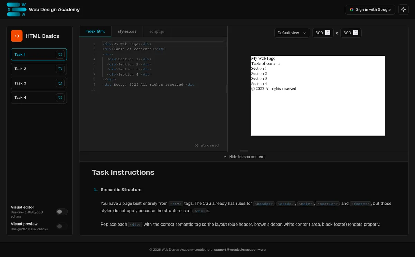Click the panel resize handle below the preview
The width and height of the screenshot is (415, 257).
pos(244,151)
